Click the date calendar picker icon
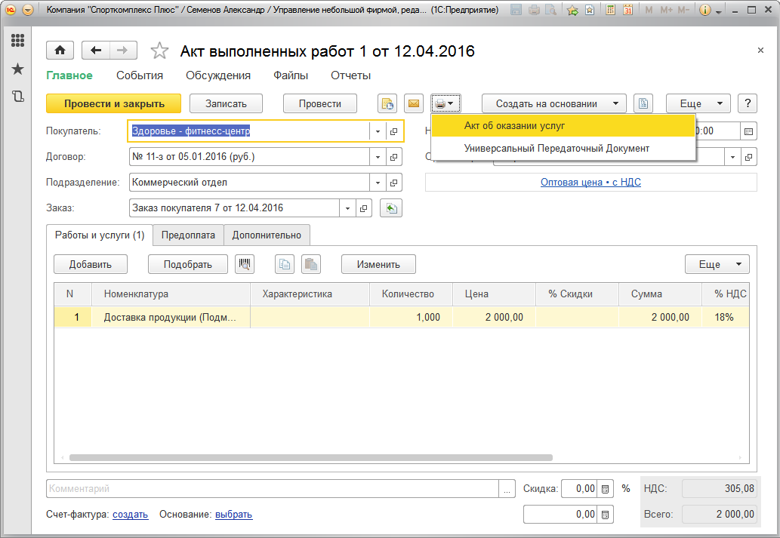This screenshot has width=780, height=538. [x=748, y=131]
